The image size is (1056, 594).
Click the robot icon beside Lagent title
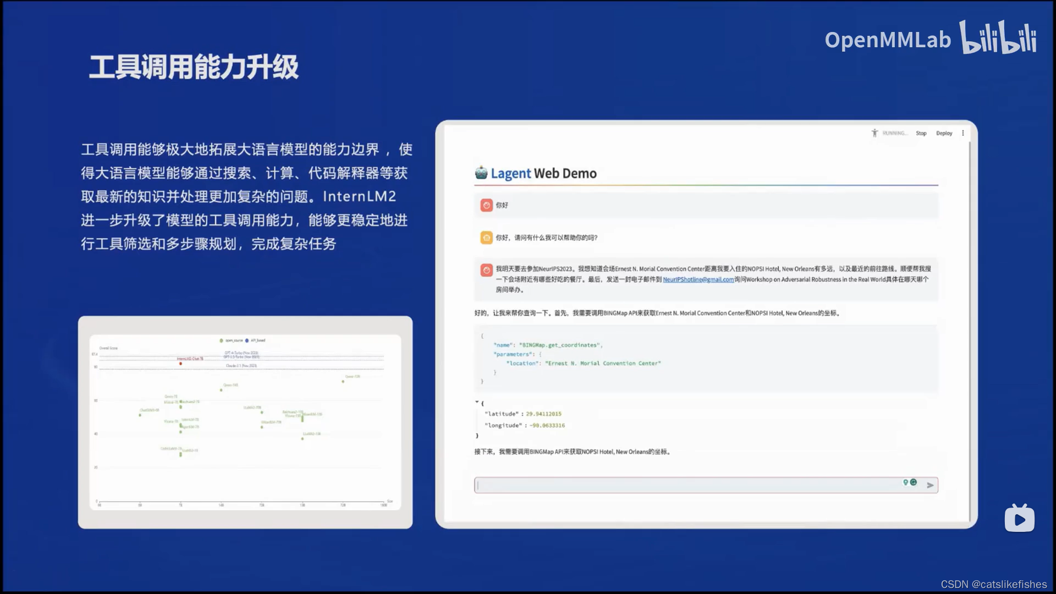click(481, 173)
